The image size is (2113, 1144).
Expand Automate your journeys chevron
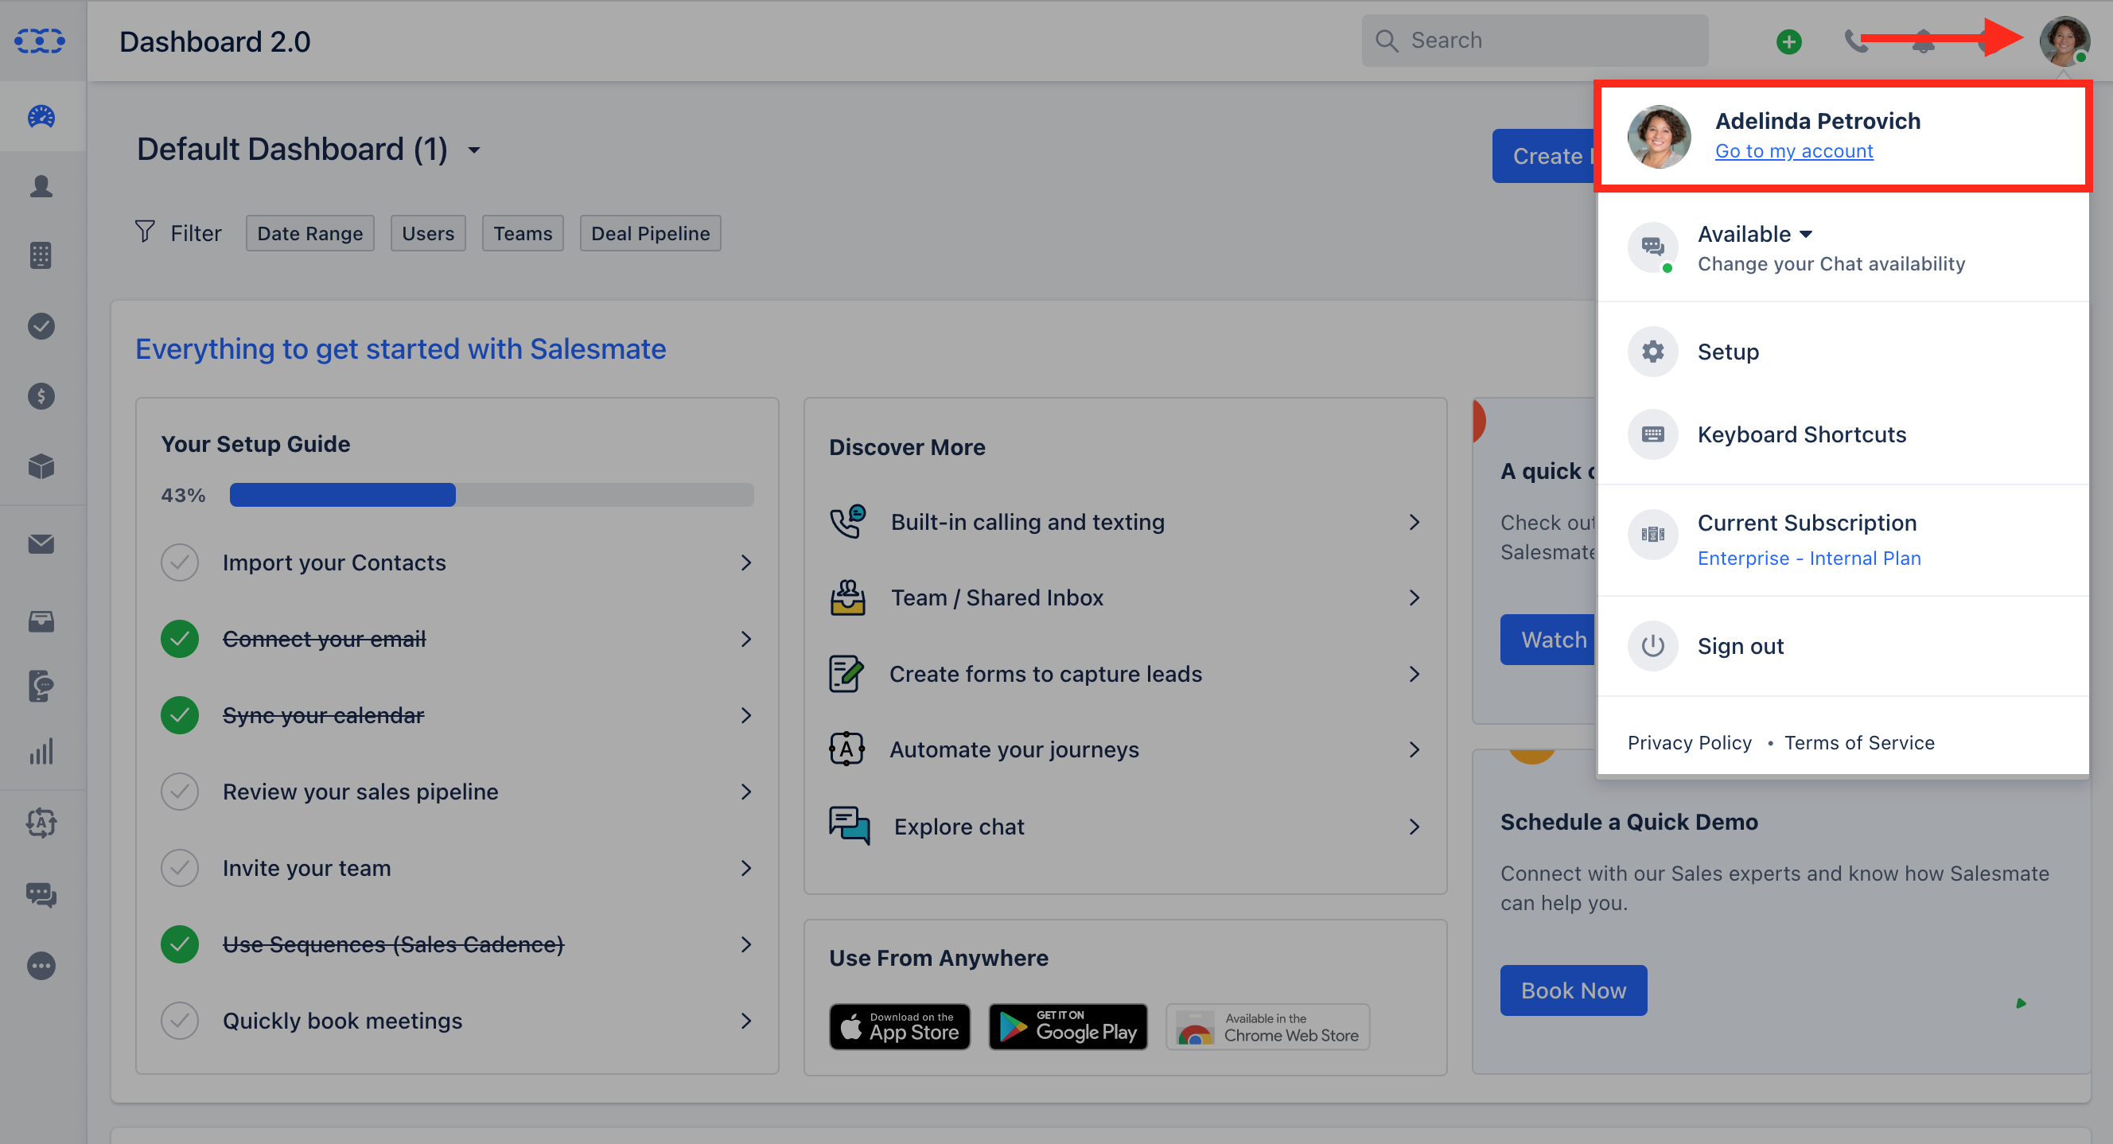click(1415, 749)
